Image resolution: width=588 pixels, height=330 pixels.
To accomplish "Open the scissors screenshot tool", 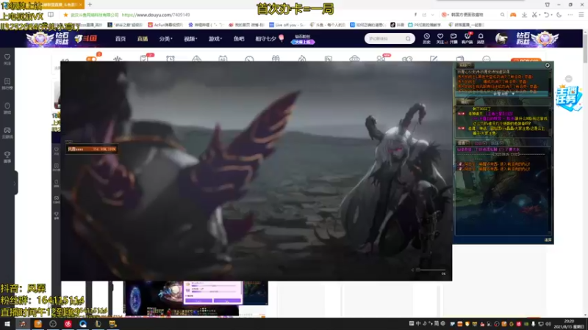I will (534, 15).
